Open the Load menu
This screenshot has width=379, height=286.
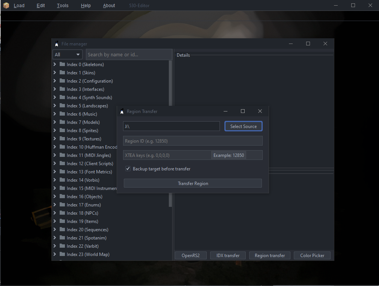19,6
